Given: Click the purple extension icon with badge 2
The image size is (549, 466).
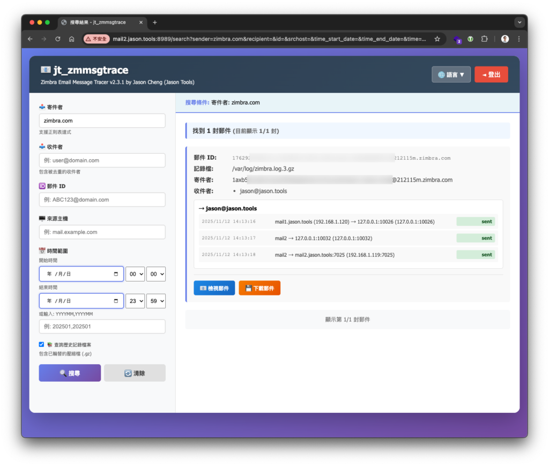Looking at the screenshot, I should click(458, 40).
